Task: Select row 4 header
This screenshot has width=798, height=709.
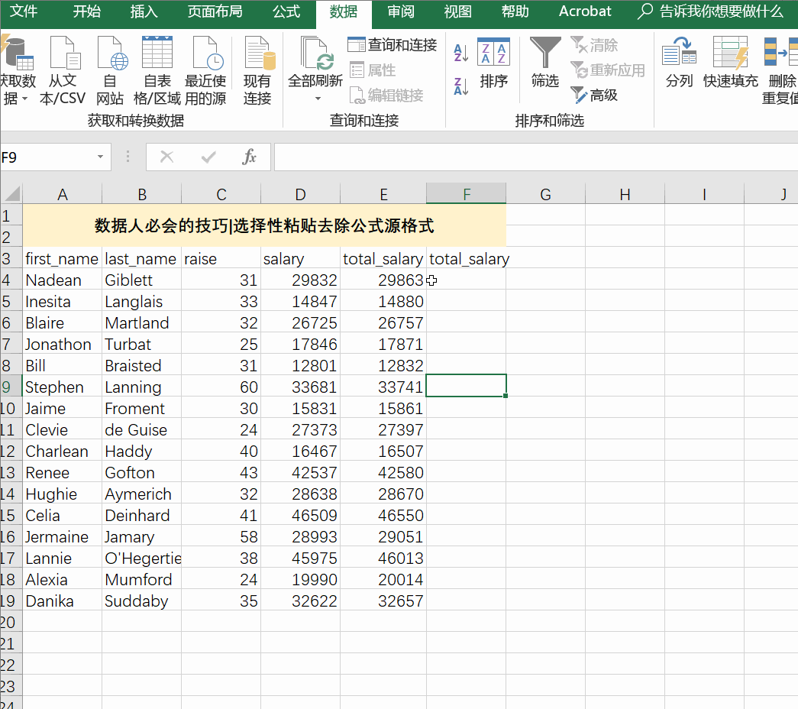Action: [x=11, y=280]
